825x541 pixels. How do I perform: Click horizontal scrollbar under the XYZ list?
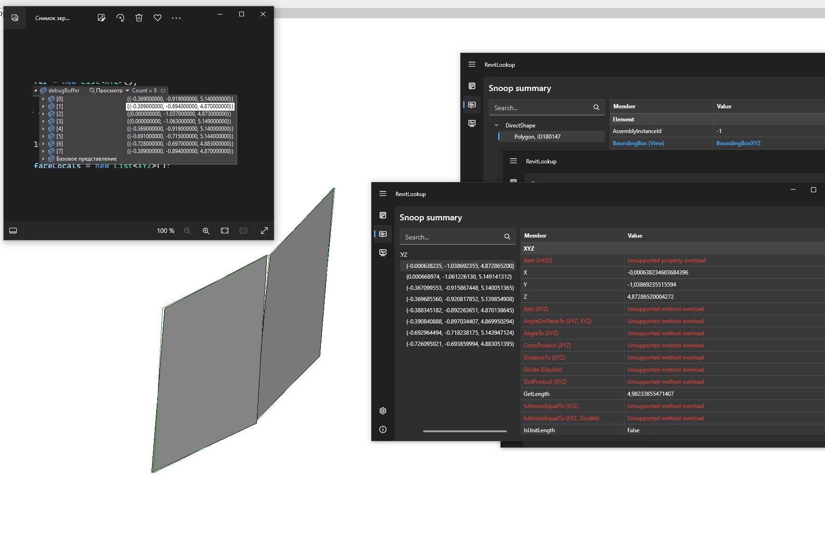(465, 431)
